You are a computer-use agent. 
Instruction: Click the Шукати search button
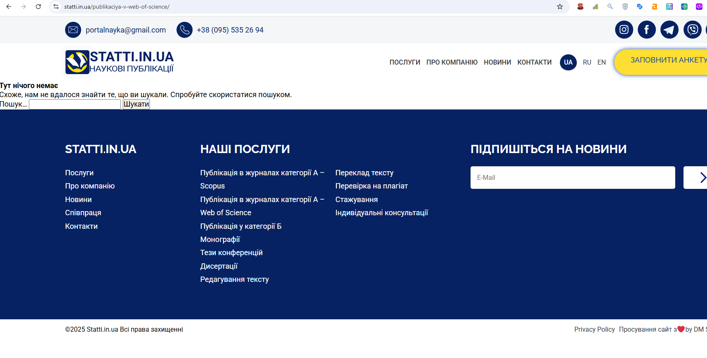(x=136, y=104)
